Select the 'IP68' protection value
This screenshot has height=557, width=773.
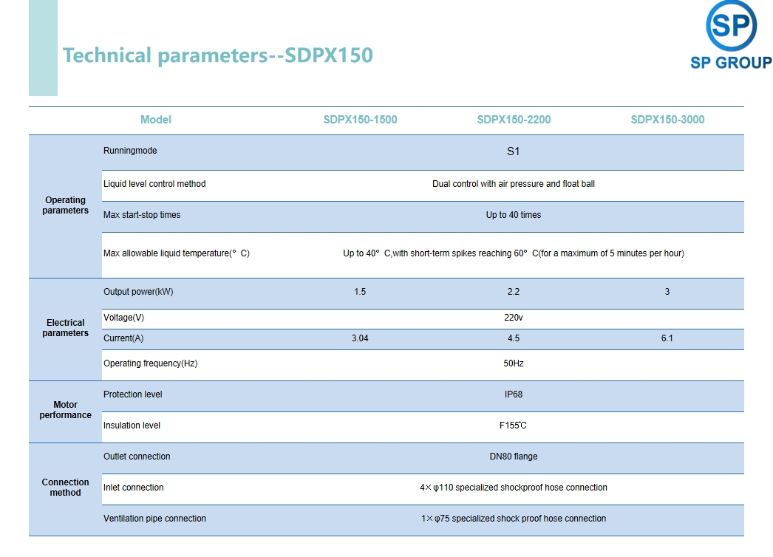[513, 394]
